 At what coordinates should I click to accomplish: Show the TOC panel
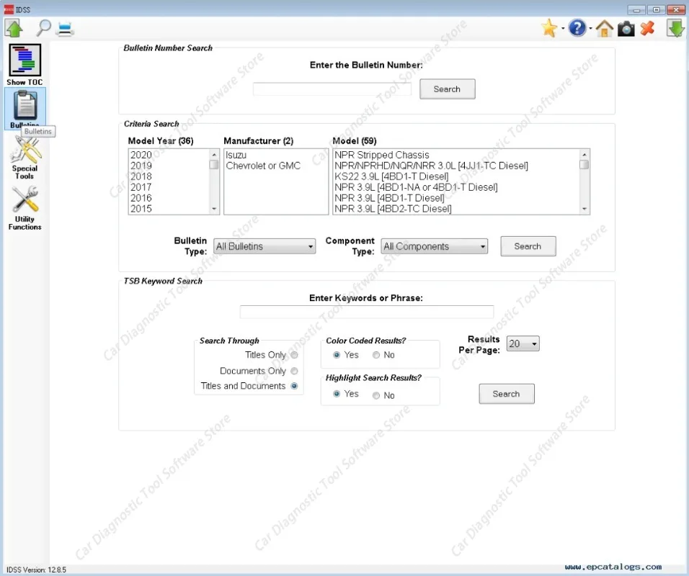pos(25,65)
